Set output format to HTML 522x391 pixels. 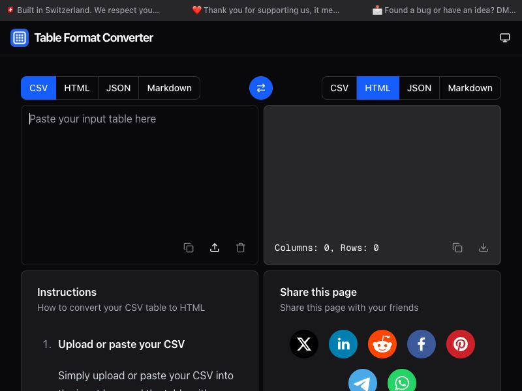(377, 88)
